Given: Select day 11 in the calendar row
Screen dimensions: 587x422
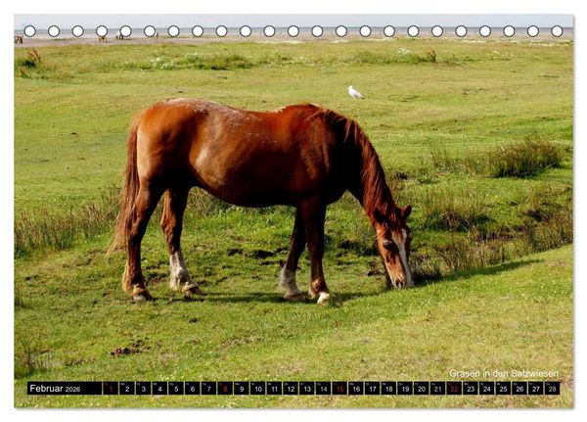Looking at the screenshot, I should point(274,389).
